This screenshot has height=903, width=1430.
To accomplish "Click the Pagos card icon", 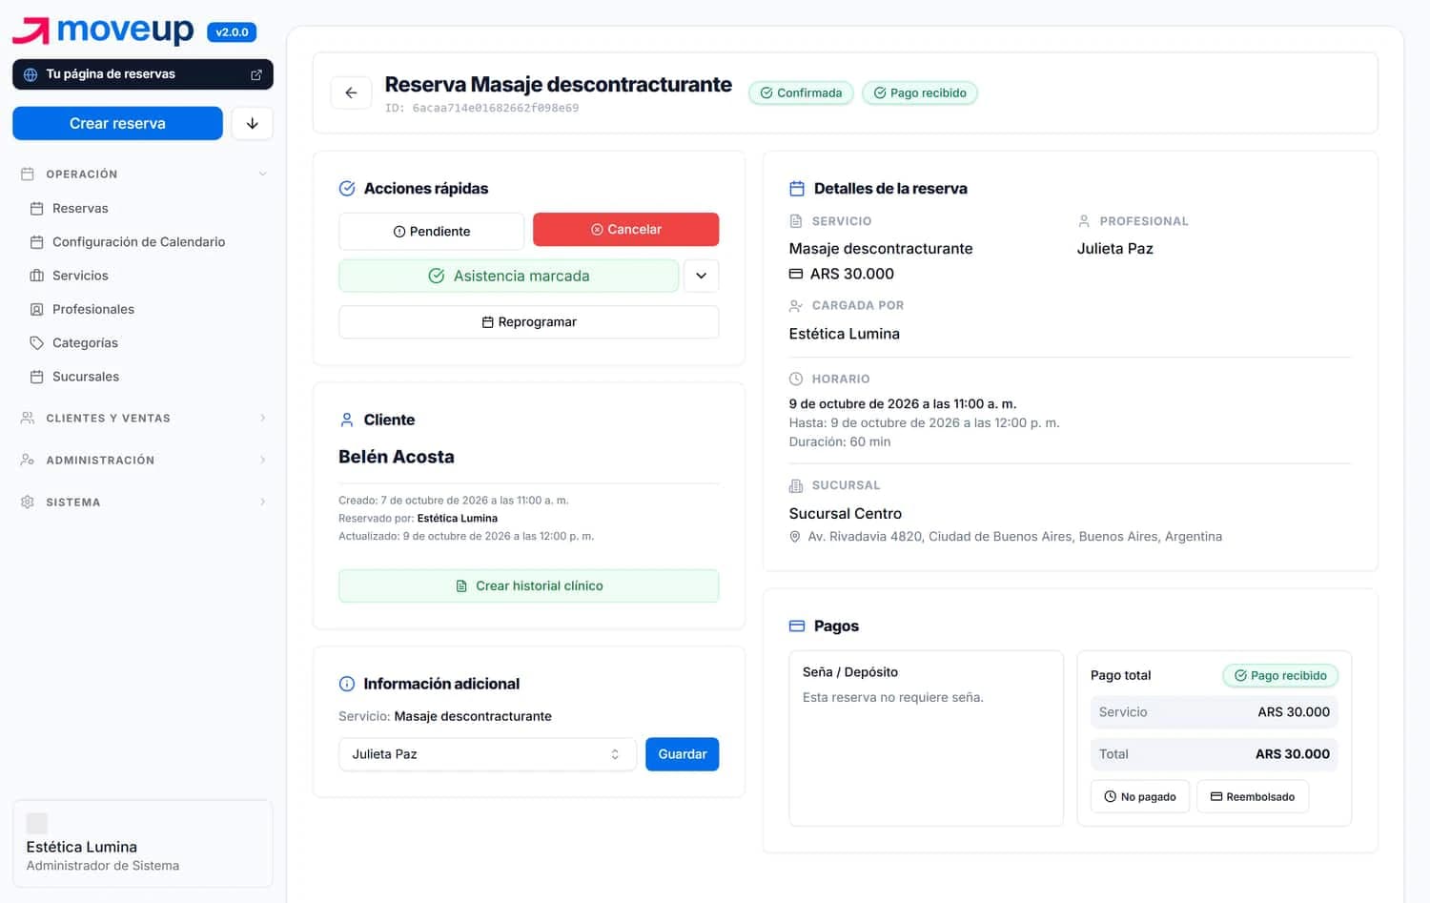I will (x=797, y=626).
